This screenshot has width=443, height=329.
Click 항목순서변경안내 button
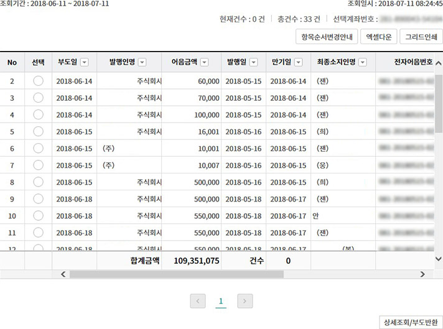click(325, 37)
